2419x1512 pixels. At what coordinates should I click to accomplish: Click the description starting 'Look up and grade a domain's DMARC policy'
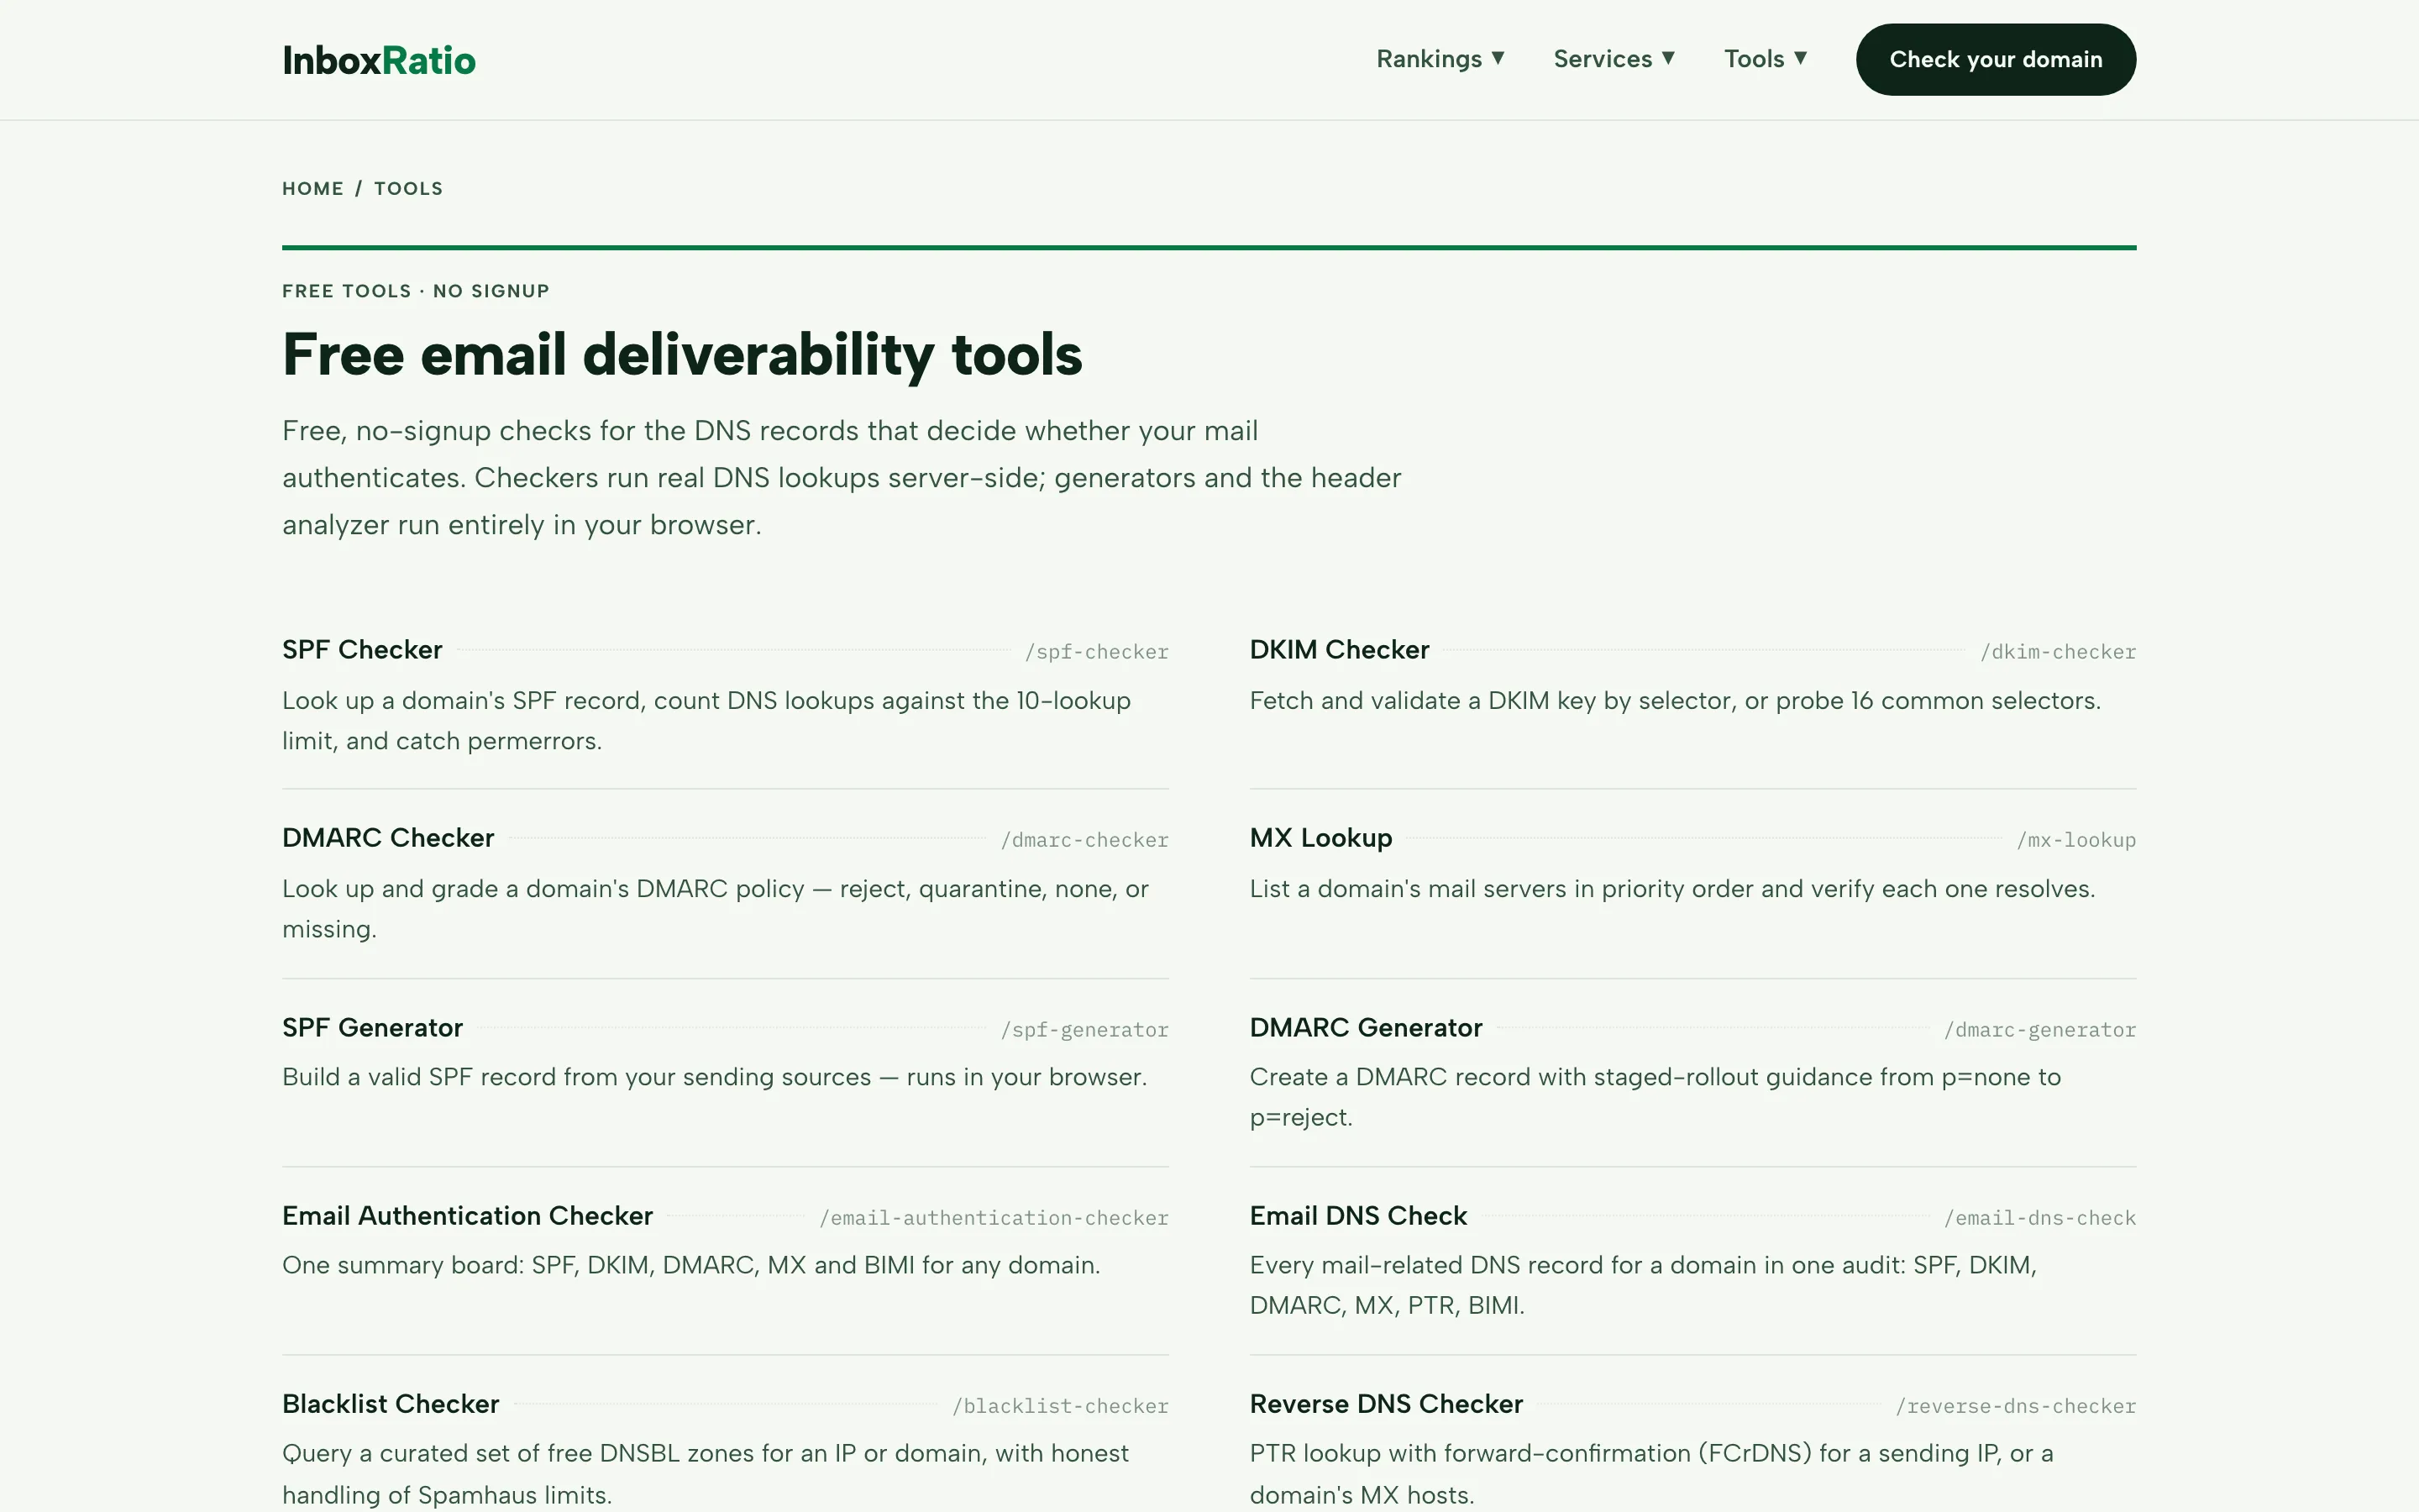[716, 909]
